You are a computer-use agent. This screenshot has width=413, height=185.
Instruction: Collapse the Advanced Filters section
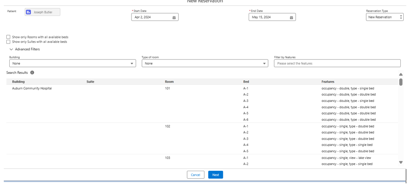(x=11, y=49)
